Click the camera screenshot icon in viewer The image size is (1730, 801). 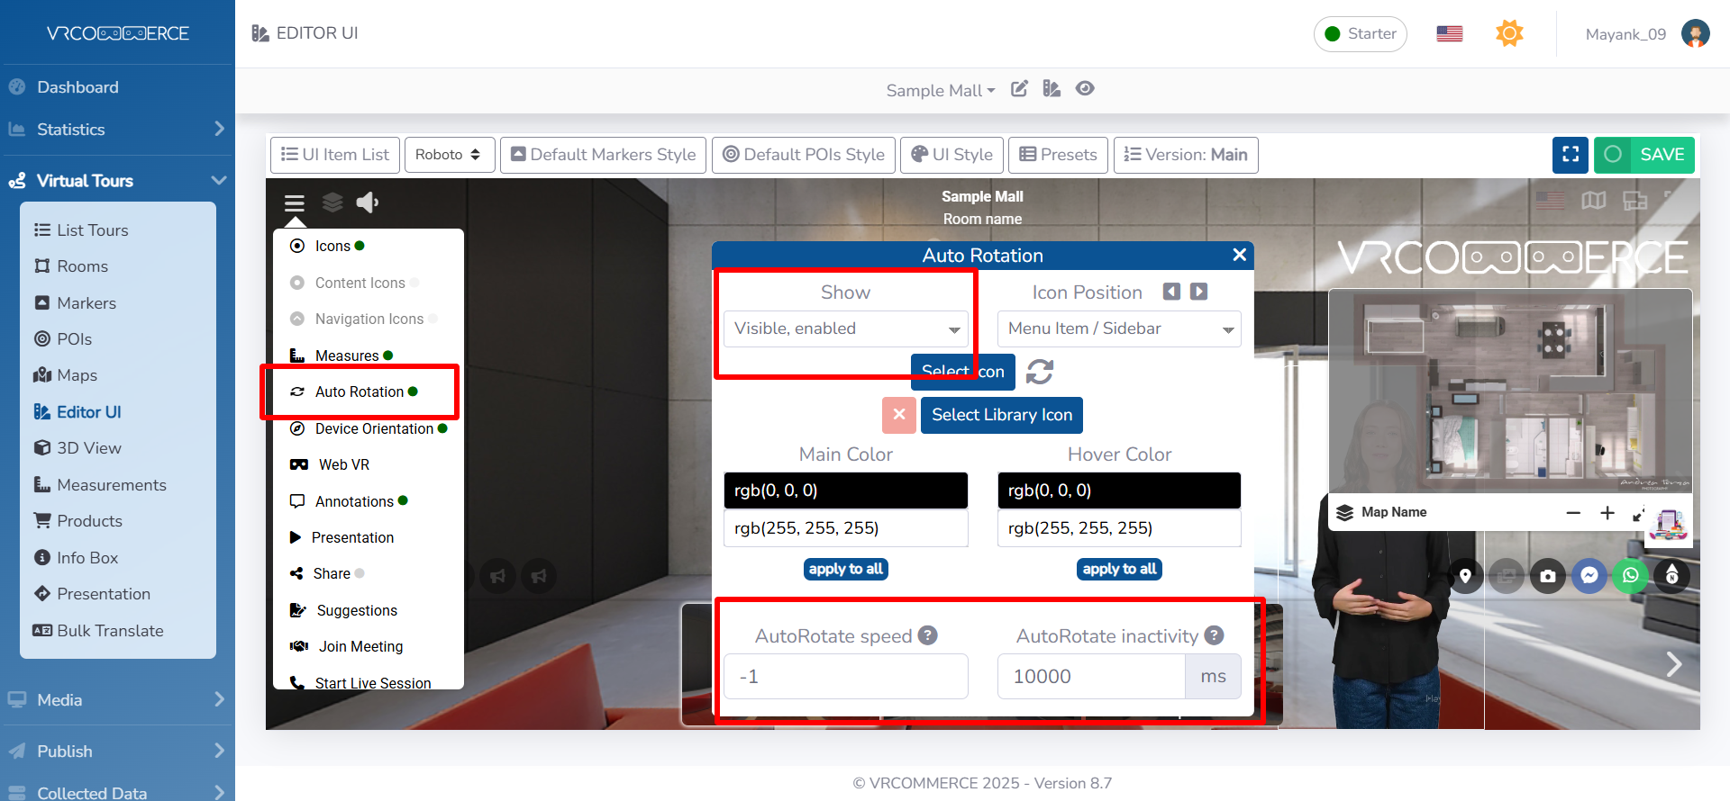(x=1548, y=576)
